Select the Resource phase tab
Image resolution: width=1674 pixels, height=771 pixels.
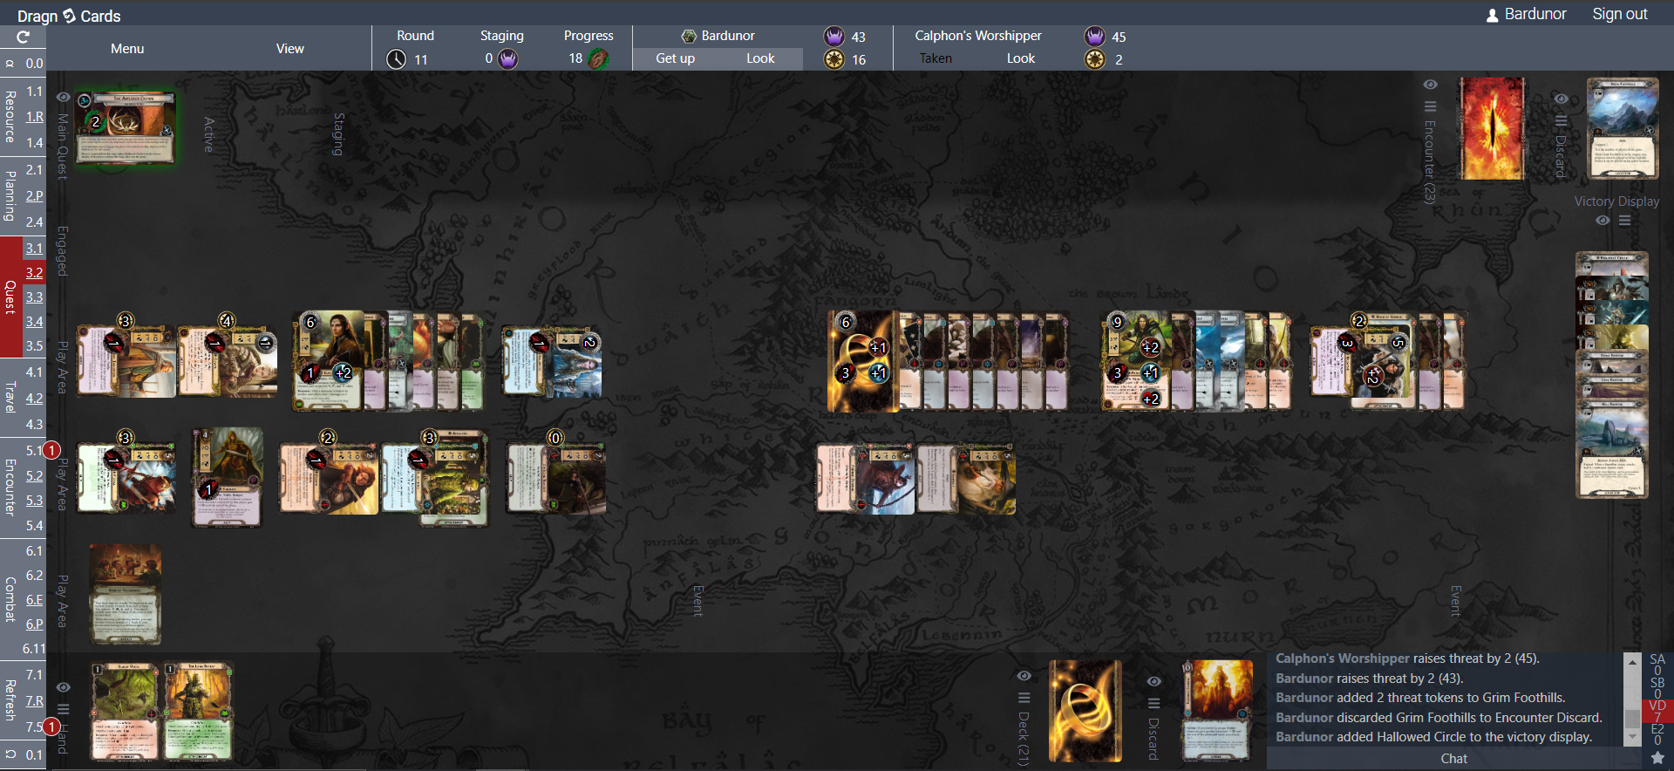(x=10, y=117)
